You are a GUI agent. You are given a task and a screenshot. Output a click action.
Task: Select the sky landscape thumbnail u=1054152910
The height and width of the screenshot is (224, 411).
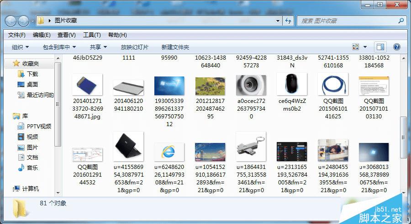click(x=210, y=152)
